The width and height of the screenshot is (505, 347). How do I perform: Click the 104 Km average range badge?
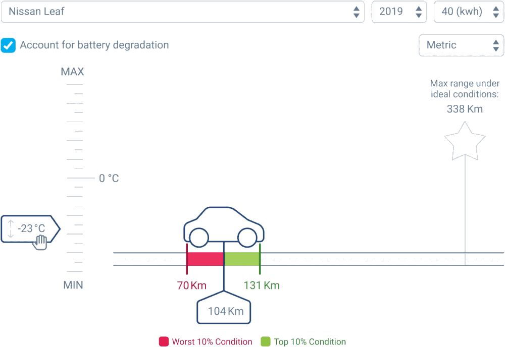click(x=224, y=310)
